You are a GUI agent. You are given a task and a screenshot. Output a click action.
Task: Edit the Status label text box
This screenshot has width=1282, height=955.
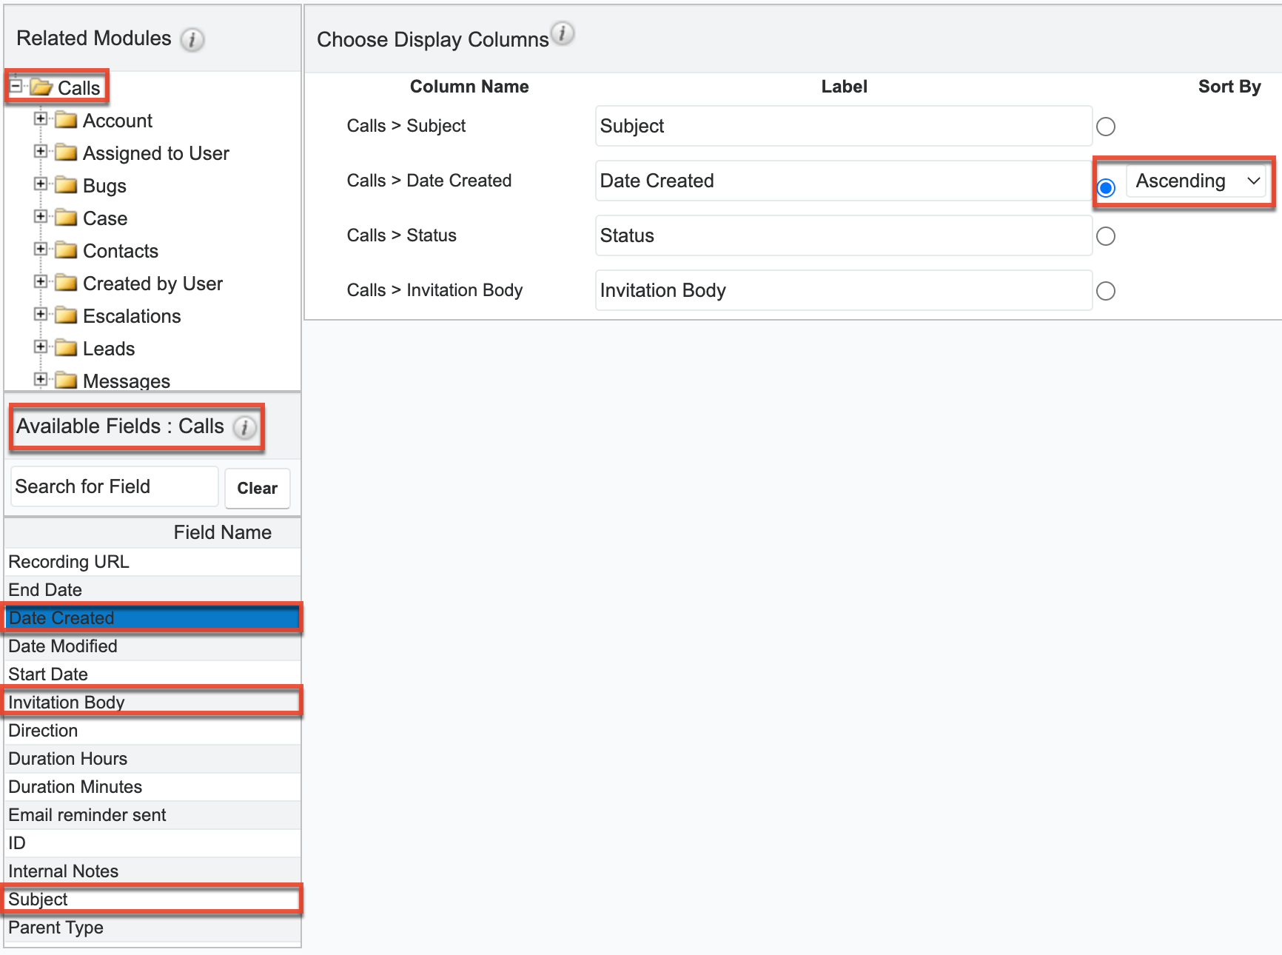coord(843,236)
